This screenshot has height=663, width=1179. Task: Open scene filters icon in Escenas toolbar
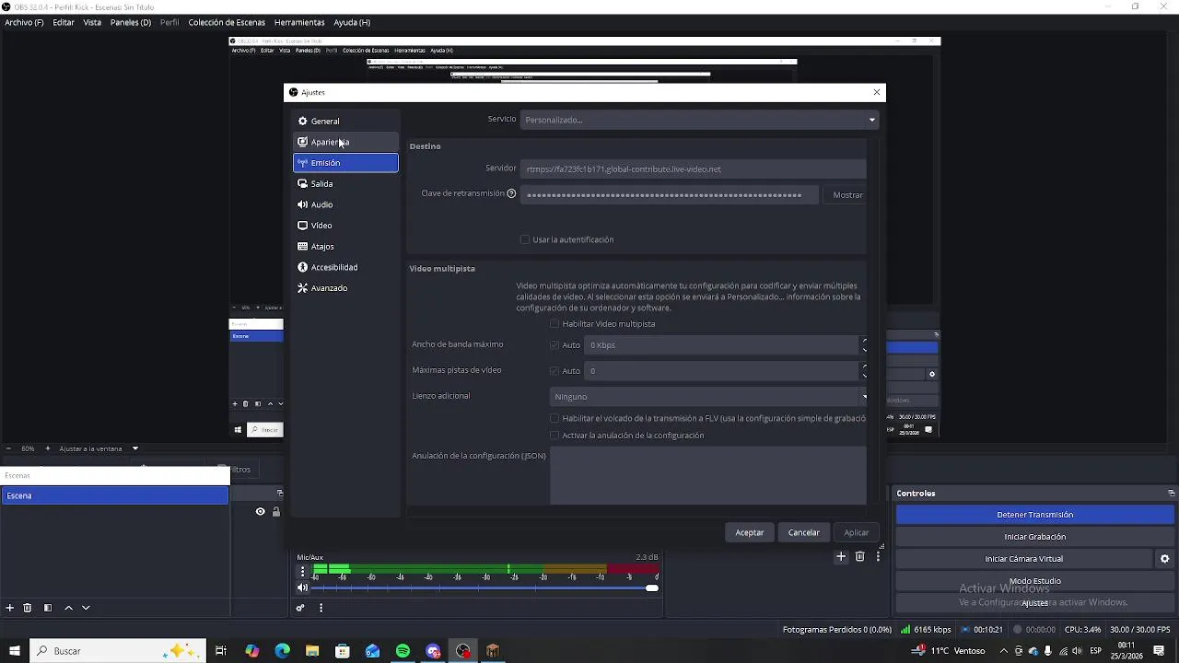tap(48, 608)
